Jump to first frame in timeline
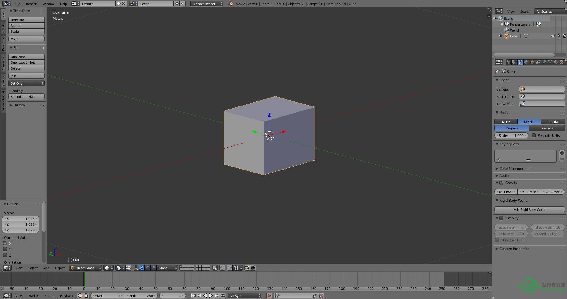The width and height of the screenshot is (567, 299). click(193, 295)
